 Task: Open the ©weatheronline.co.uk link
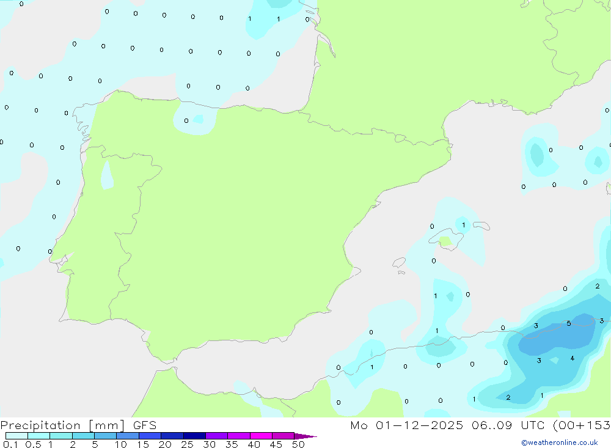point(560,442)
